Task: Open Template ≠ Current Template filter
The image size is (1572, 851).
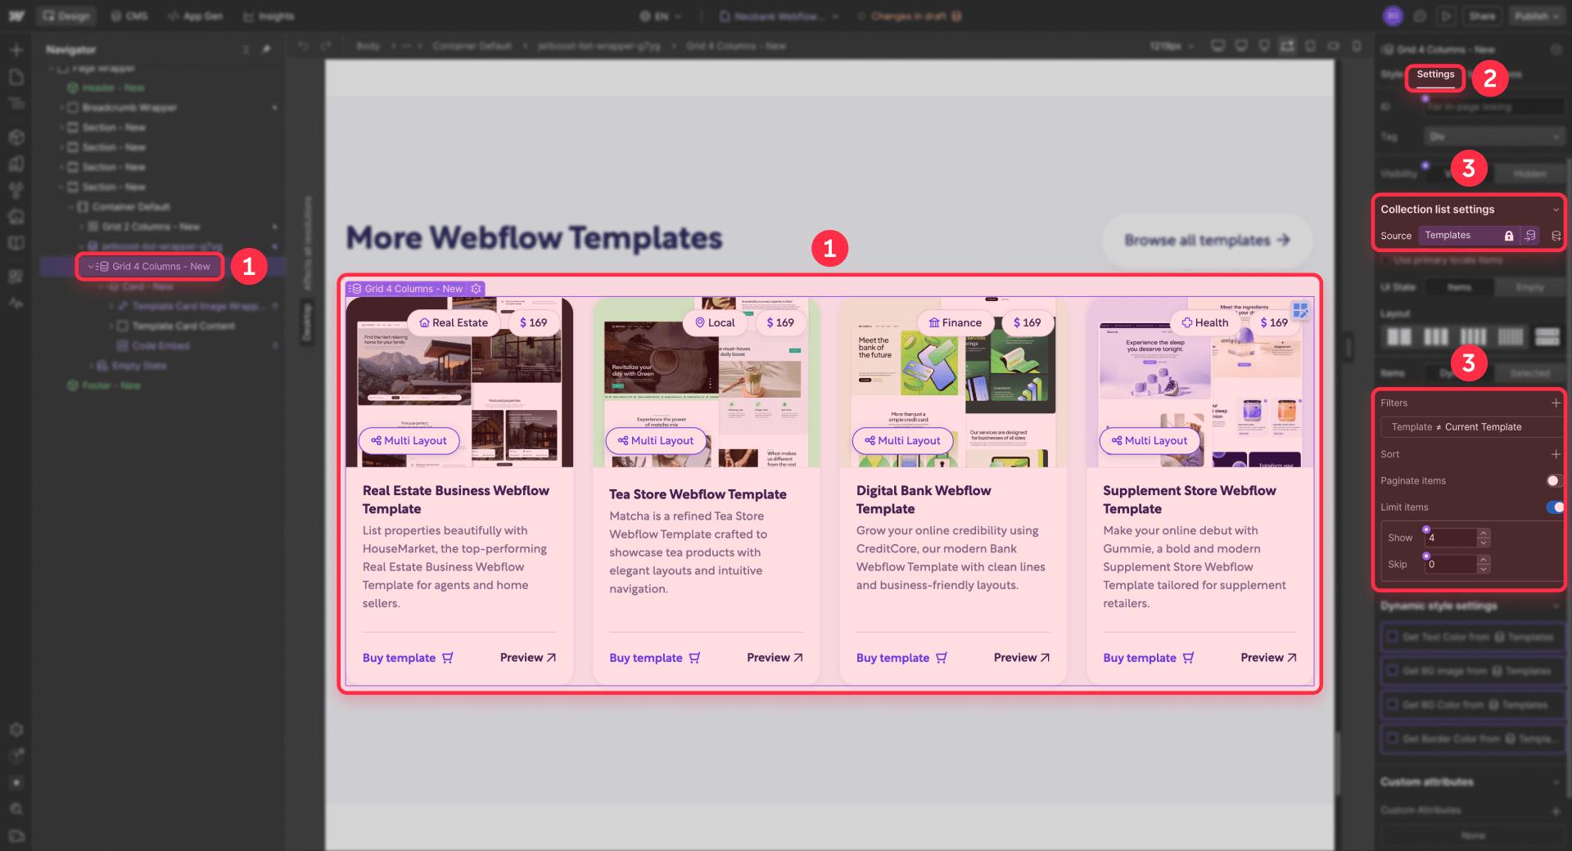Action: [1472, 427]
